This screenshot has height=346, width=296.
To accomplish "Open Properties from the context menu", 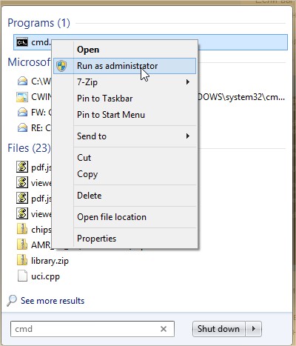I will (96, 239).
